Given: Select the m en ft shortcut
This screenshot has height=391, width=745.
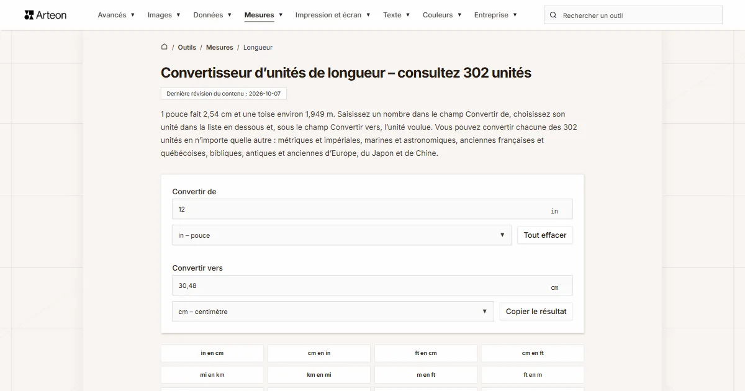Looking at the screenshot, I should (426, 375).
